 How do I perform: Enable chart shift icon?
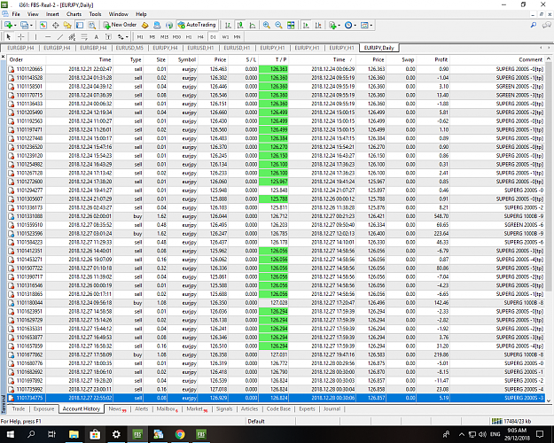pyautogui.click(x=318, y=25)
